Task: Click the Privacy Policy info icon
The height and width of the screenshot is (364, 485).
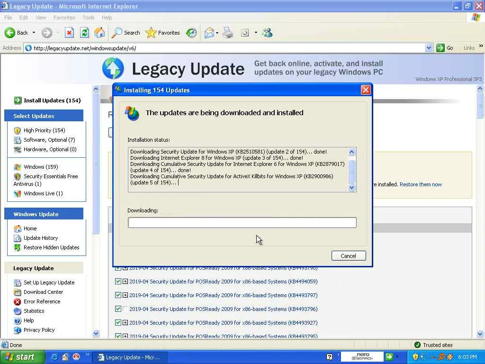Action: (x=18, y=330)
